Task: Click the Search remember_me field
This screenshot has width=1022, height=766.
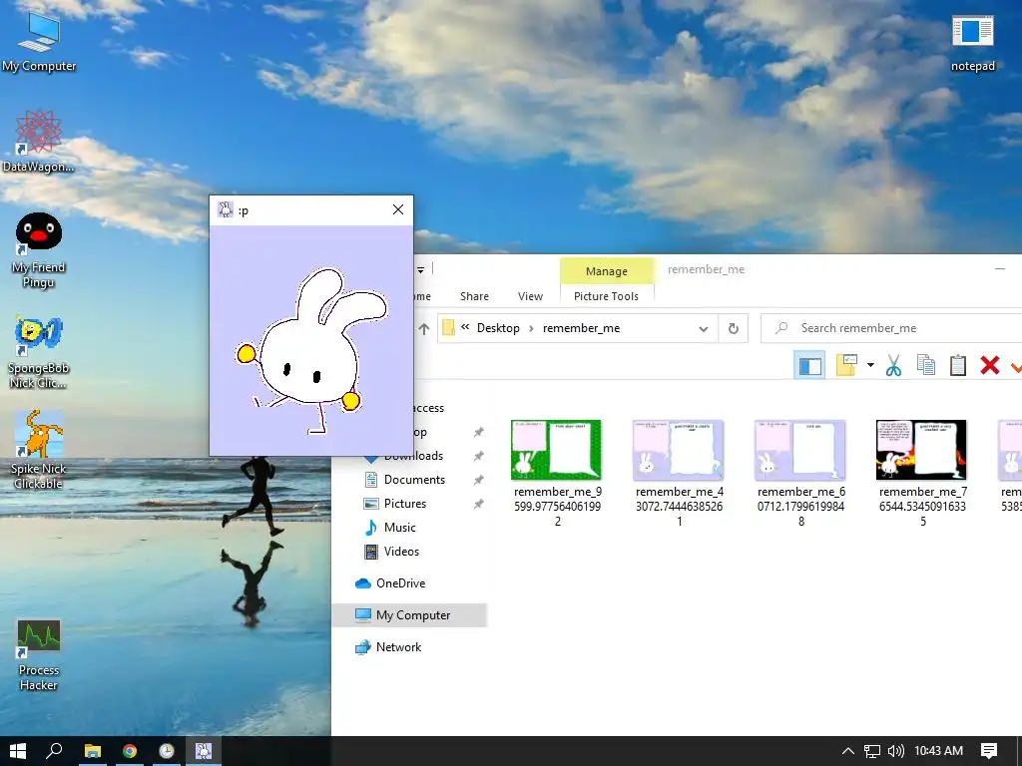Action: click(891, 328)
